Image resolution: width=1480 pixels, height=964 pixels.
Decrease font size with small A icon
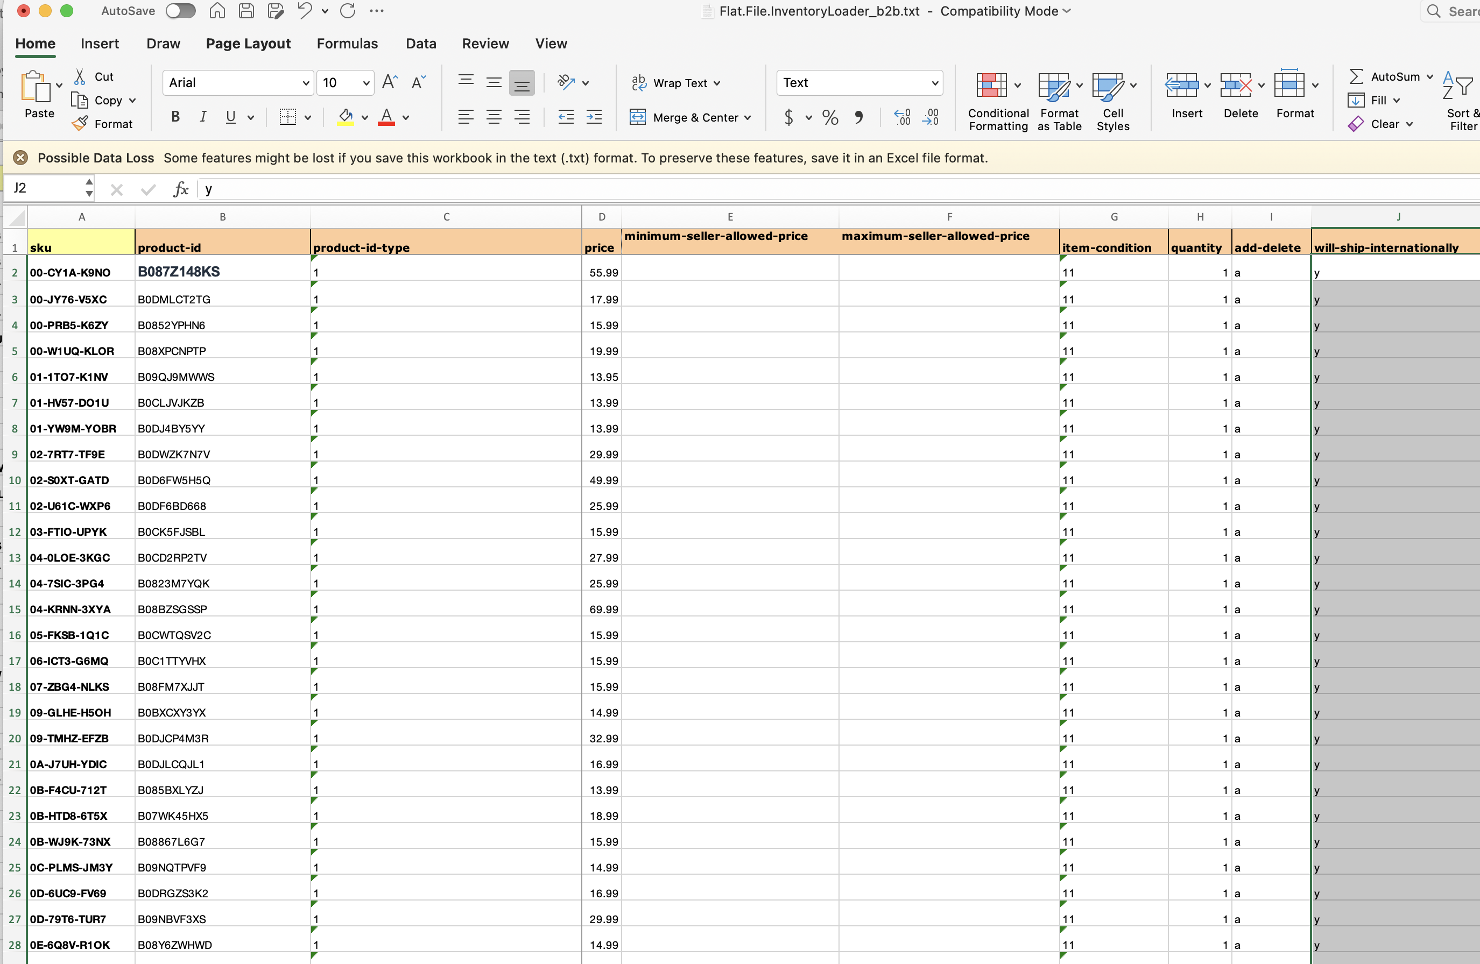point(419,82)
